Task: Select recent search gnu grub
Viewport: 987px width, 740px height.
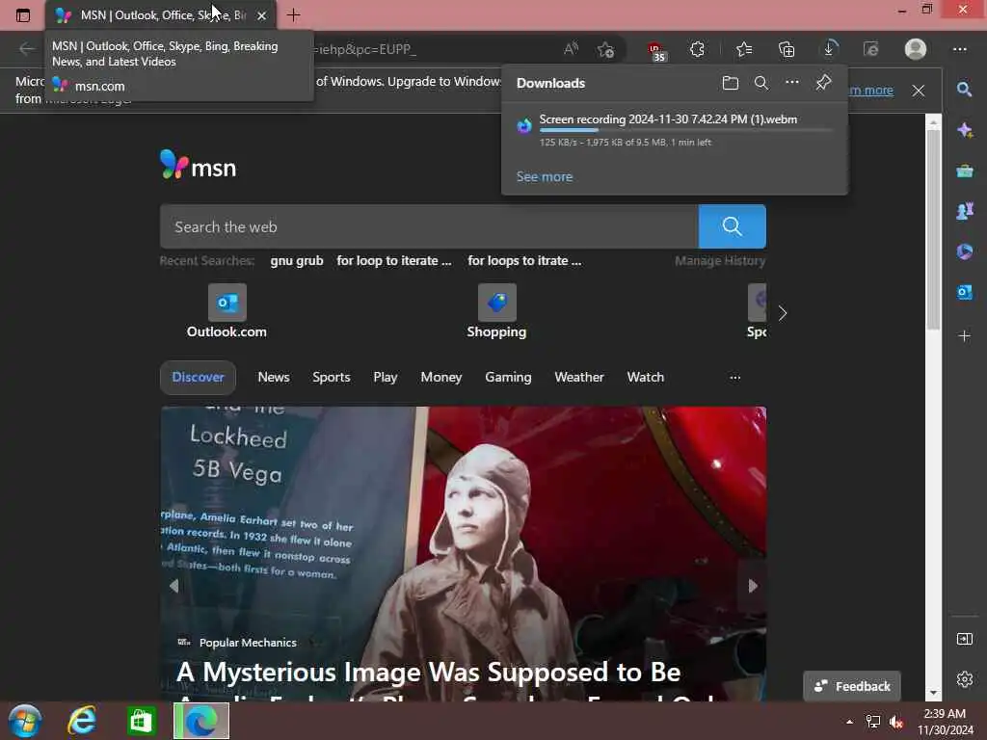Action: (x=297, y=260)
